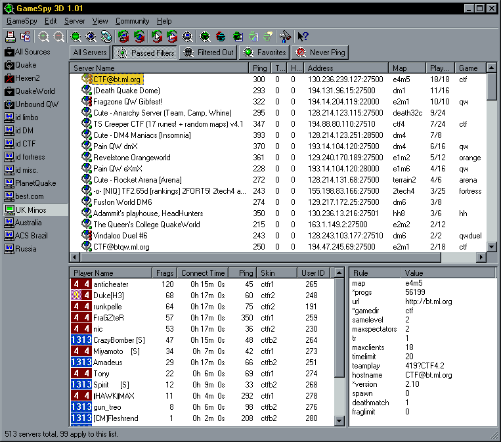Image resolution: width=501 pixels, height=442 pixels.
Task: Sort by the Server Name column header
Action: click(x=159, y=68)
